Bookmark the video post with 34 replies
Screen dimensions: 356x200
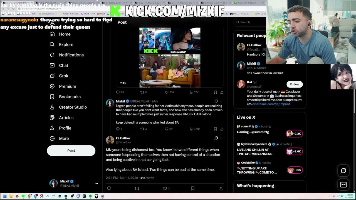click(215, 92)
